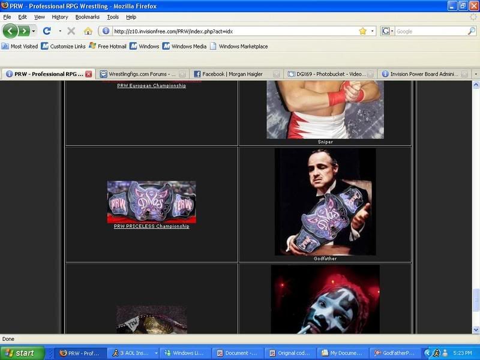
Task: Open the Tools menu
Action: (x=113, y=17)
